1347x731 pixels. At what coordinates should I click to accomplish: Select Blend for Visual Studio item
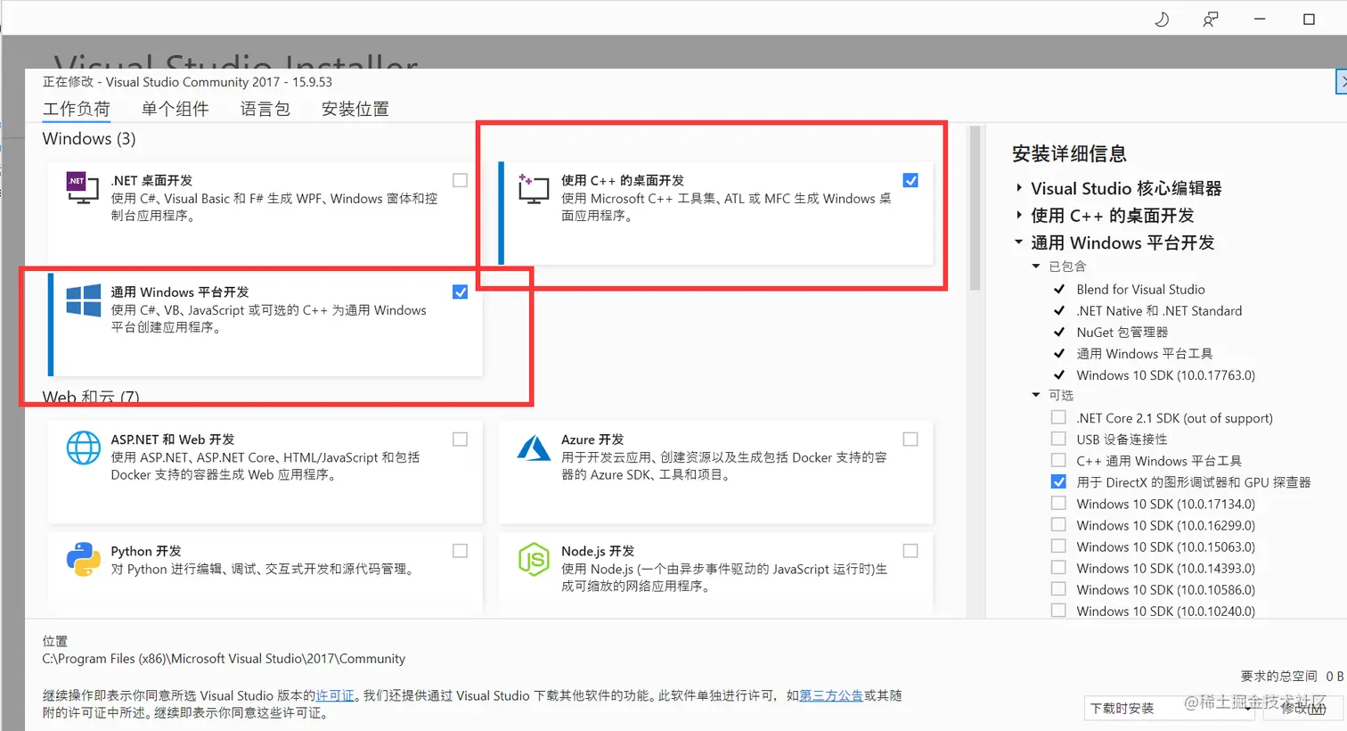1140,290
